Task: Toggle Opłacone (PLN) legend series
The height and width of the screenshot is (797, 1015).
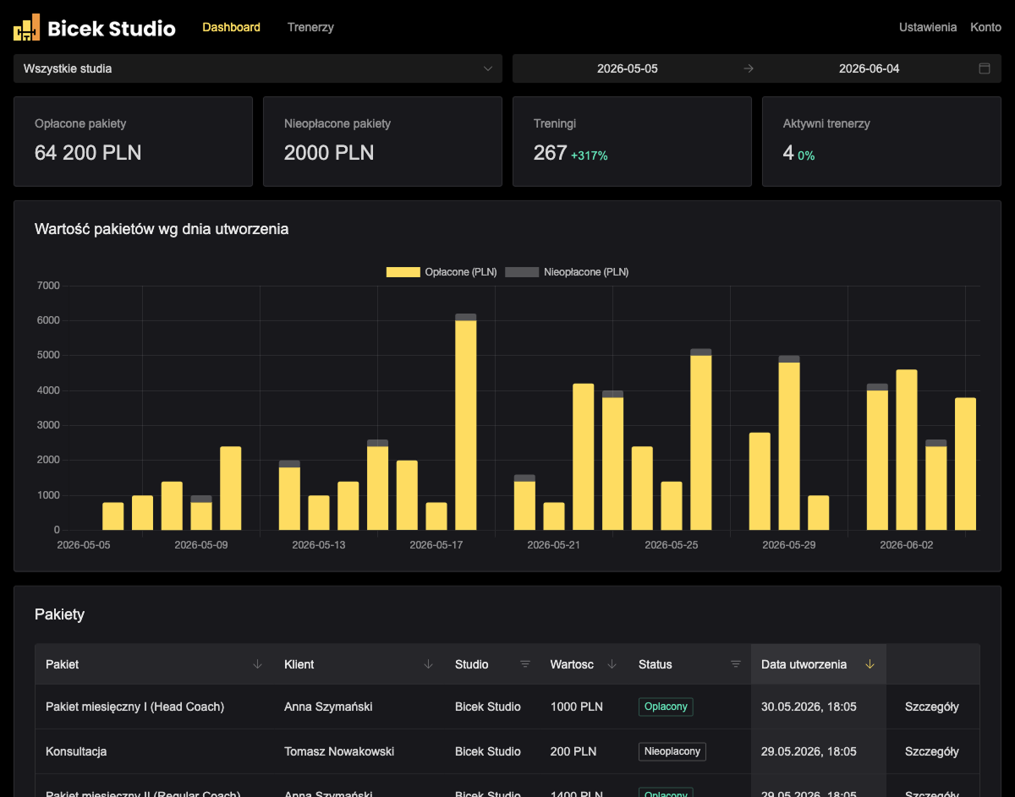Action: coord(442,272)
